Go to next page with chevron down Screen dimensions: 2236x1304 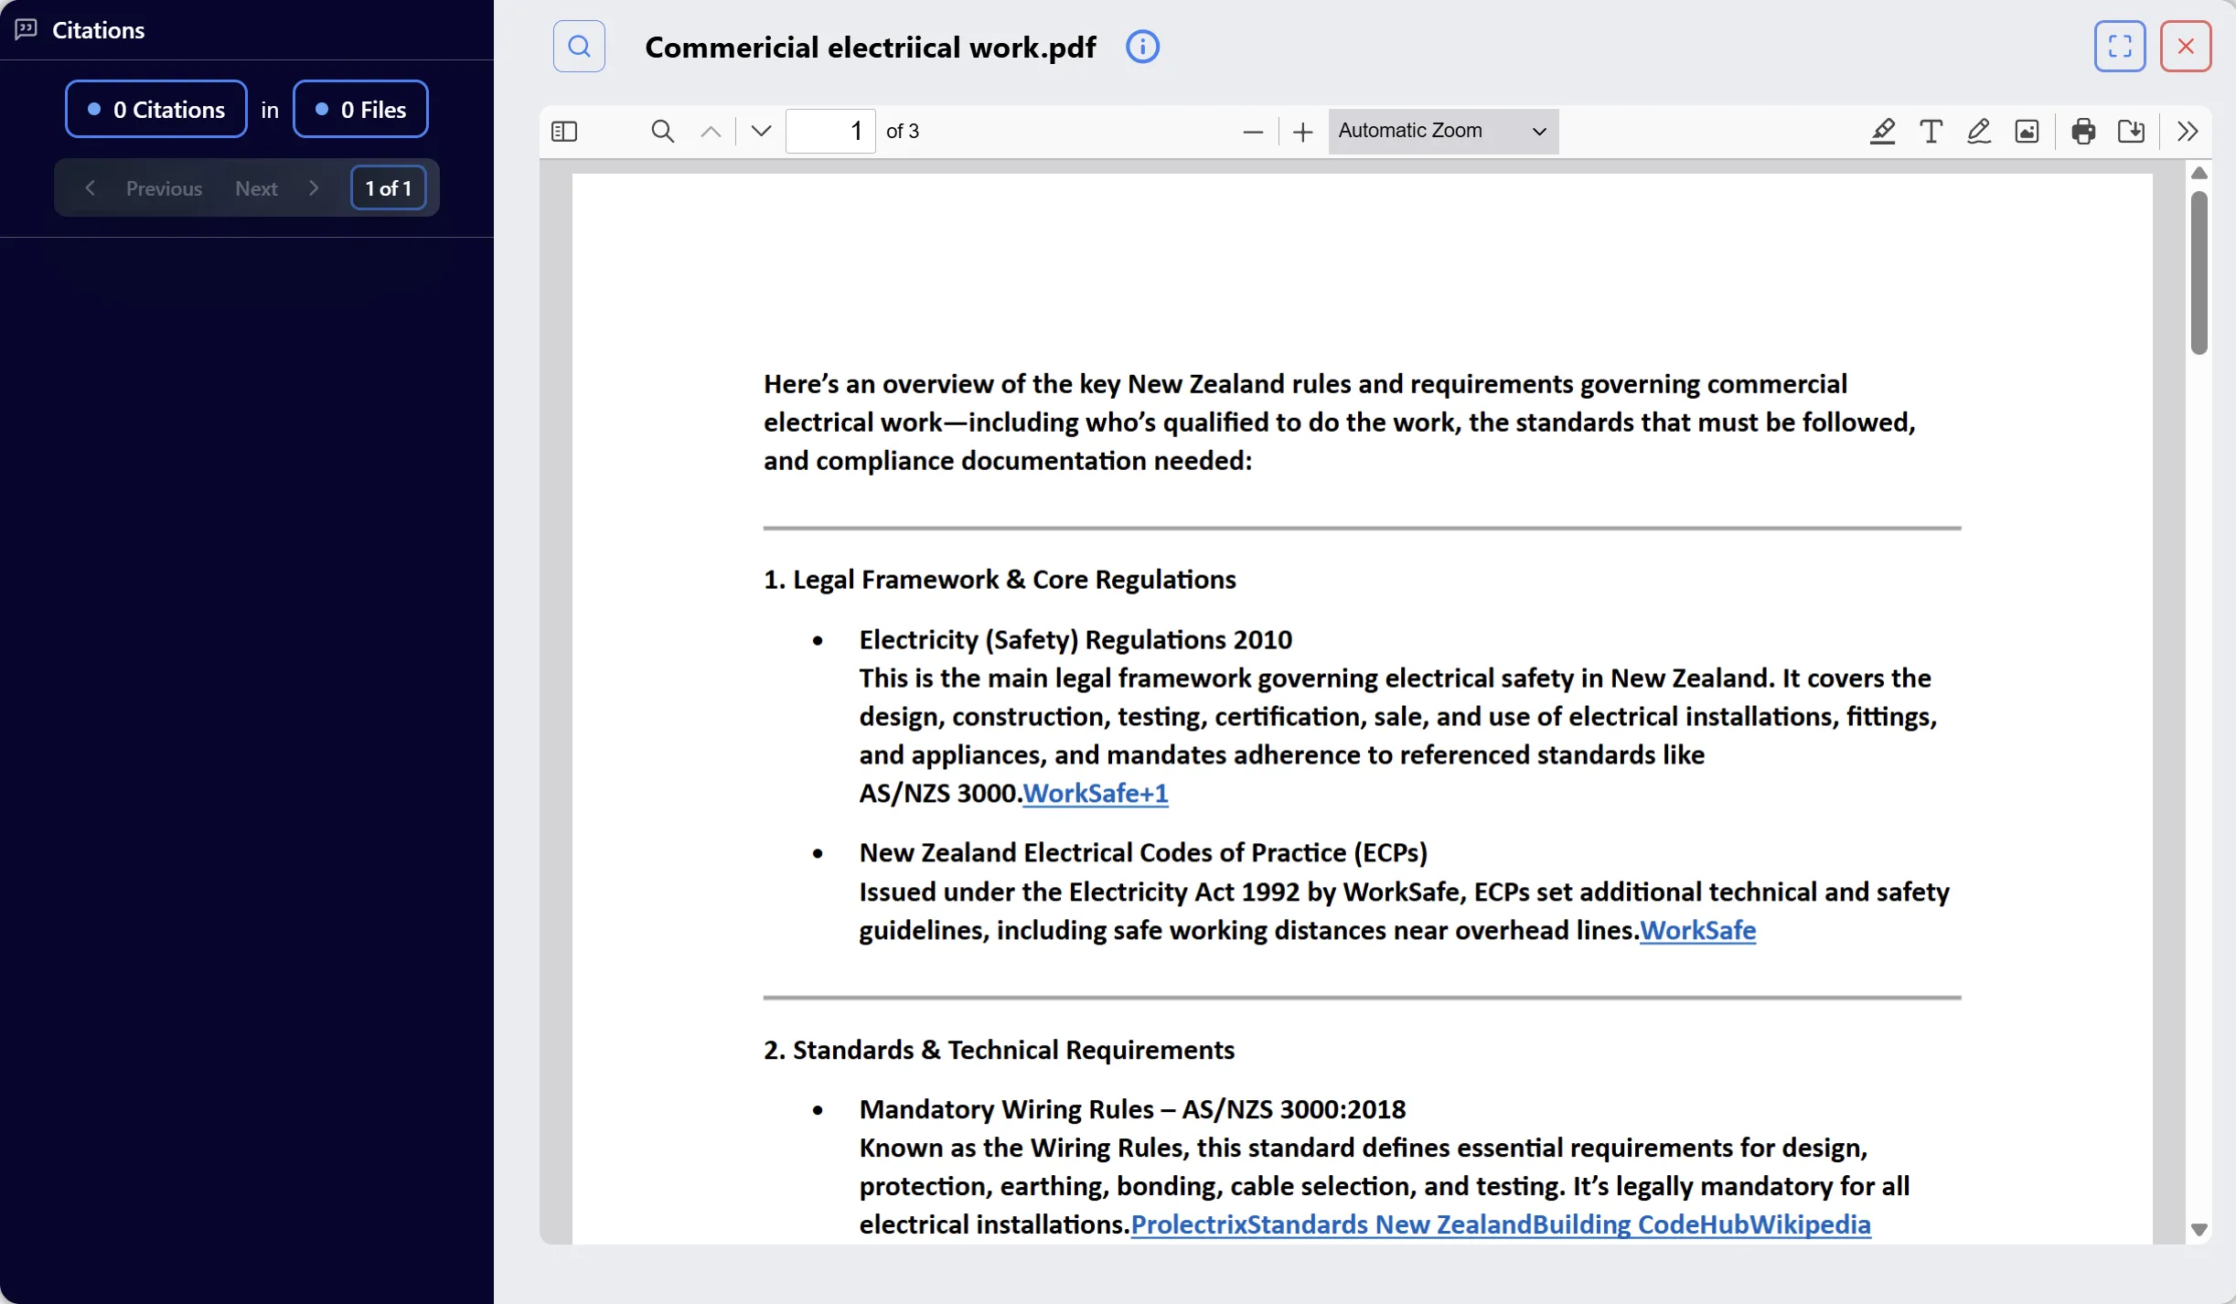point(758,131)
